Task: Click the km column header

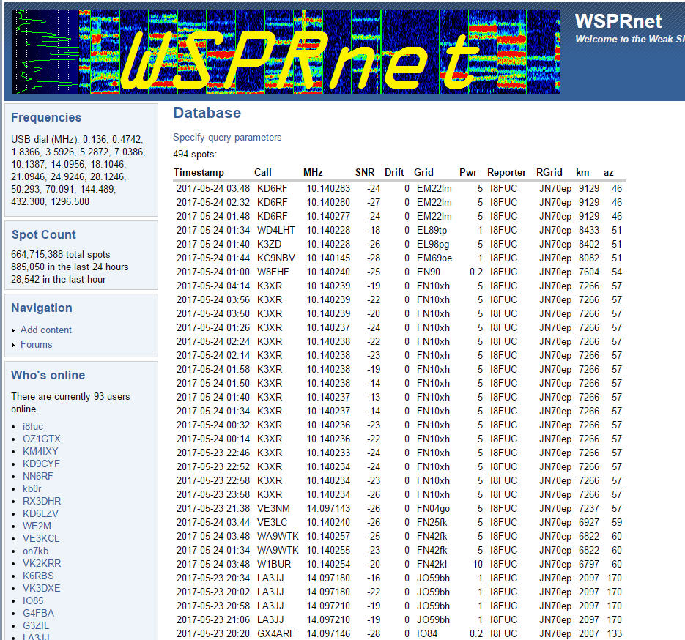Action: click(582, 172)
